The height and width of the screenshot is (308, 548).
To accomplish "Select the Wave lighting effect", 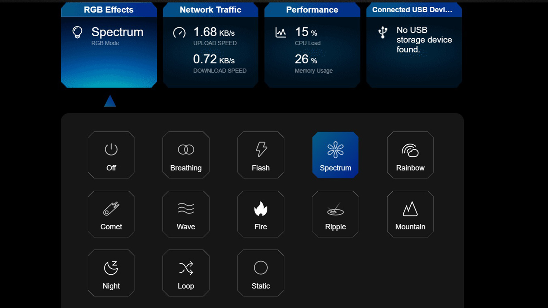I will point(186,214).
